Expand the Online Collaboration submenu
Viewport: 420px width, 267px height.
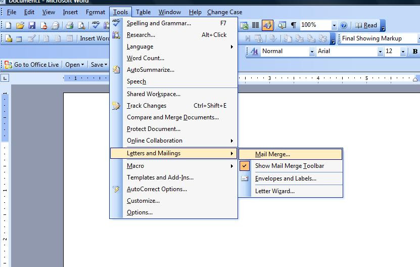click(231, 141)
